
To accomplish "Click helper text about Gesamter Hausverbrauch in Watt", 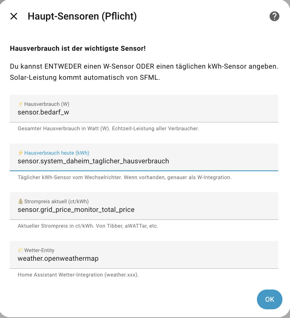I will [108, 129].
